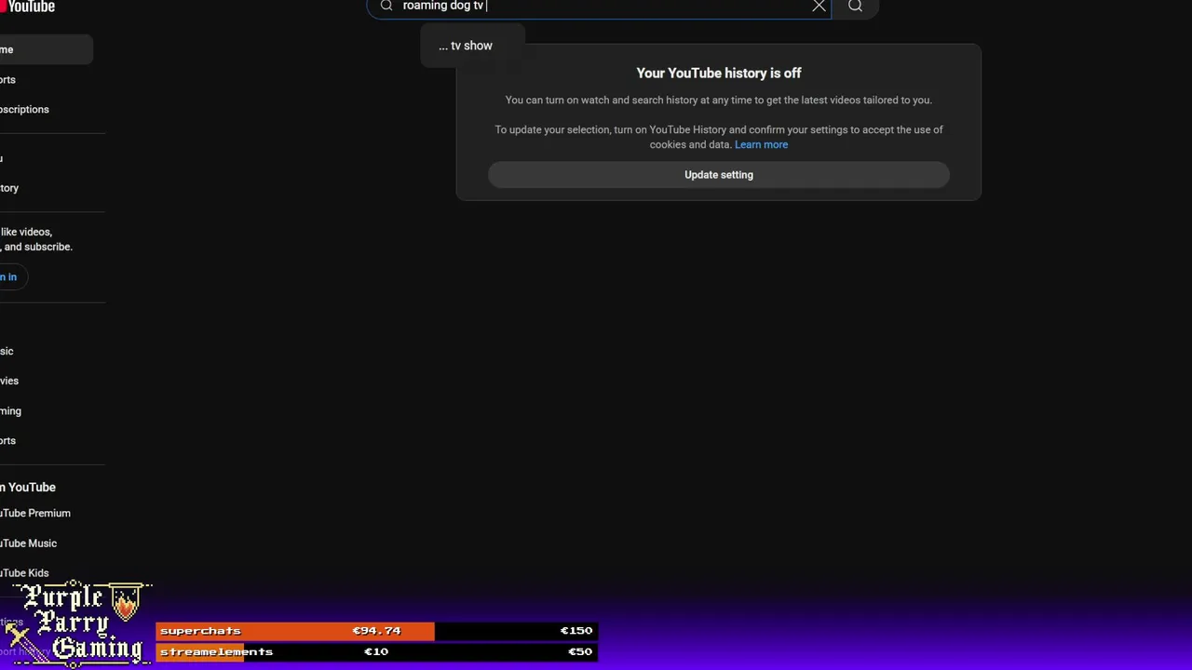
Task: Click the YouTube logo
Action: click(28, 7)
